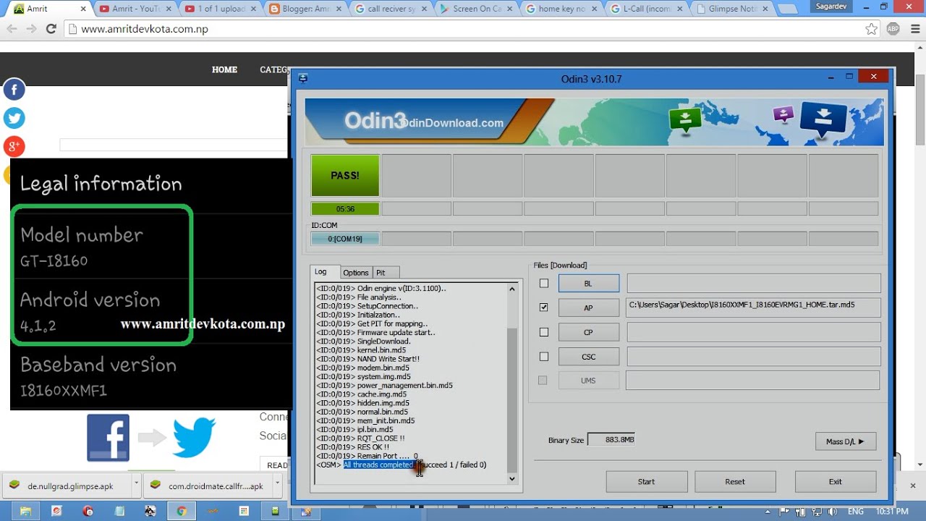This screenshot has height=521, width=926.
Task: Click the Chrome icon in the taskbar
Action: pyautogui.click(x=182, y=511)
